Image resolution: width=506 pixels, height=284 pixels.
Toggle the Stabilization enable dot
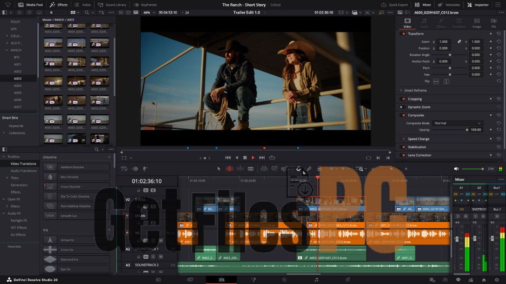(x=403, y=147)
